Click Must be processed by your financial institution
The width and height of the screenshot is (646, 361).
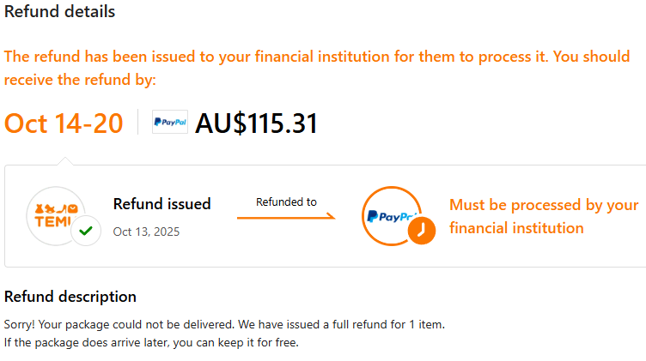543,216
